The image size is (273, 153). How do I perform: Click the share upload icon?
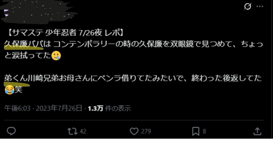257,131
